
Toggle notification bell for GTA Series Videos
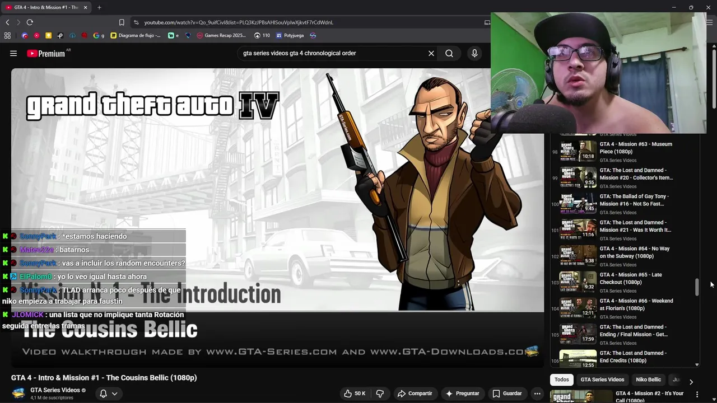[x=103, y=393]
